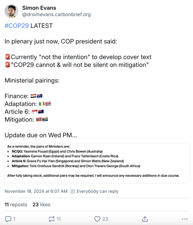Viewport: 193px width, 225px height.
Task: Click the people icon next to reply settings
Action: click(72, 191)
